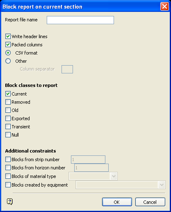The width and height of the screenshot is (171, 212).
Task: Enable Blocks from horizon number
Action: (x=8, y=168)
